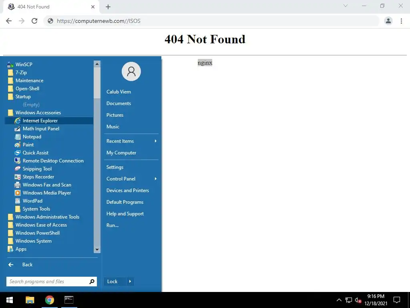
Task: Close the 404 Not Found tab
Action: [x=93, y=7]
